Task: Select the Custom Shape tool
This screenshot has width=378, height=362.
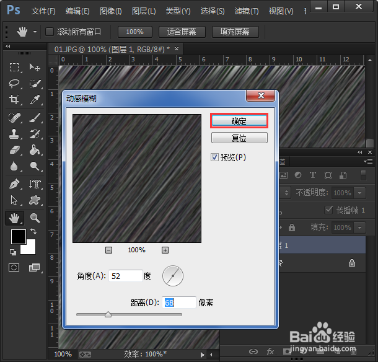Action: [x=35, y=200]
